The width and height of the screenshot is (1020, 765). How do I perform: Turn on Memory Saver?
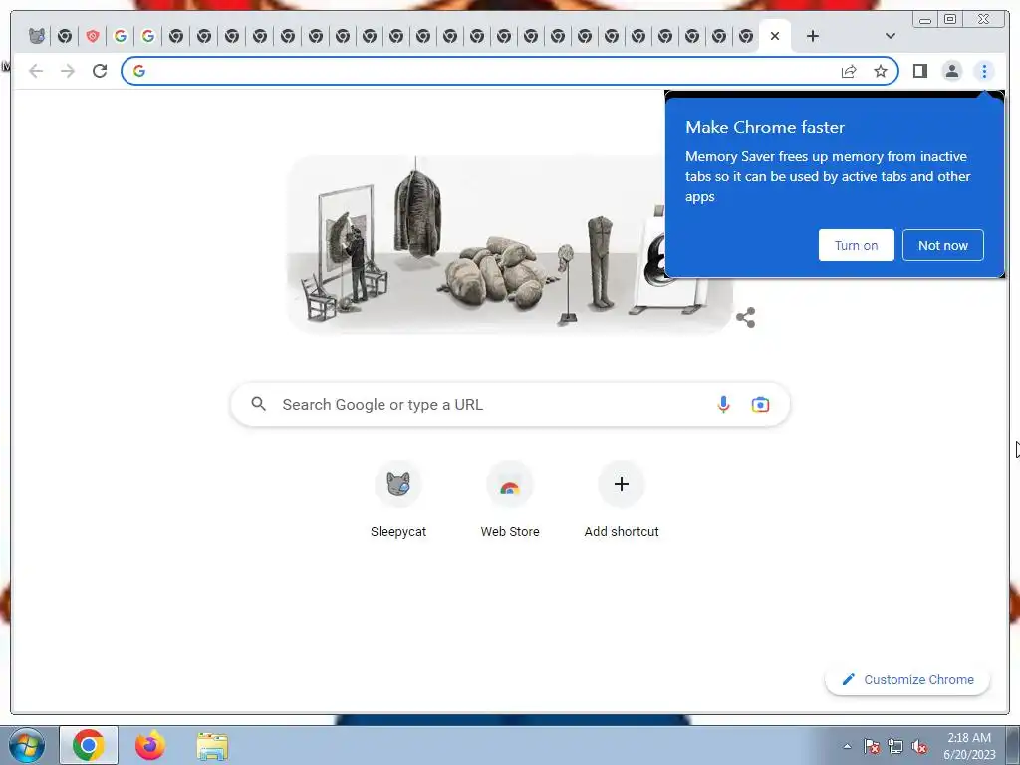tap(856, 245)
